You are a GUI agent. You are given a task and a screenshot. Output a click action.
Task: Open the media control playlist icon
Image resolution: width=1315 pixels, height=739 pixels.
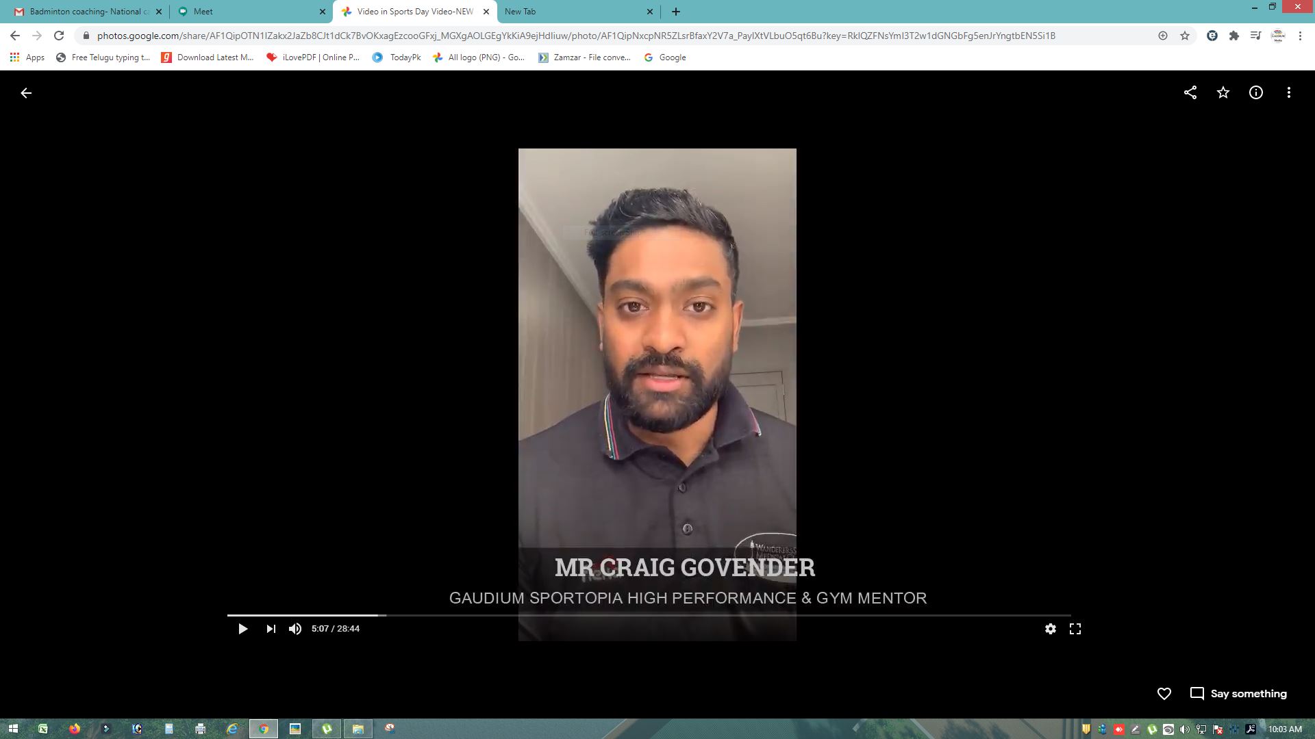(x=1256, y=36)
